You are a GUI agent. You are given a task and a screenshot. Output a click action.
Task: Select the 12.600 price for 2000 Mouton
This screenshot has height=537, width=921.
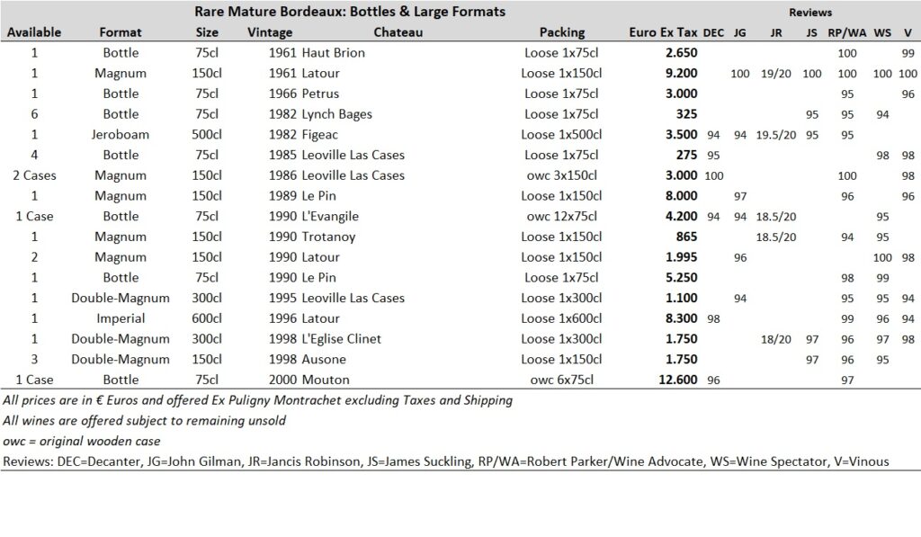(678, 380)
